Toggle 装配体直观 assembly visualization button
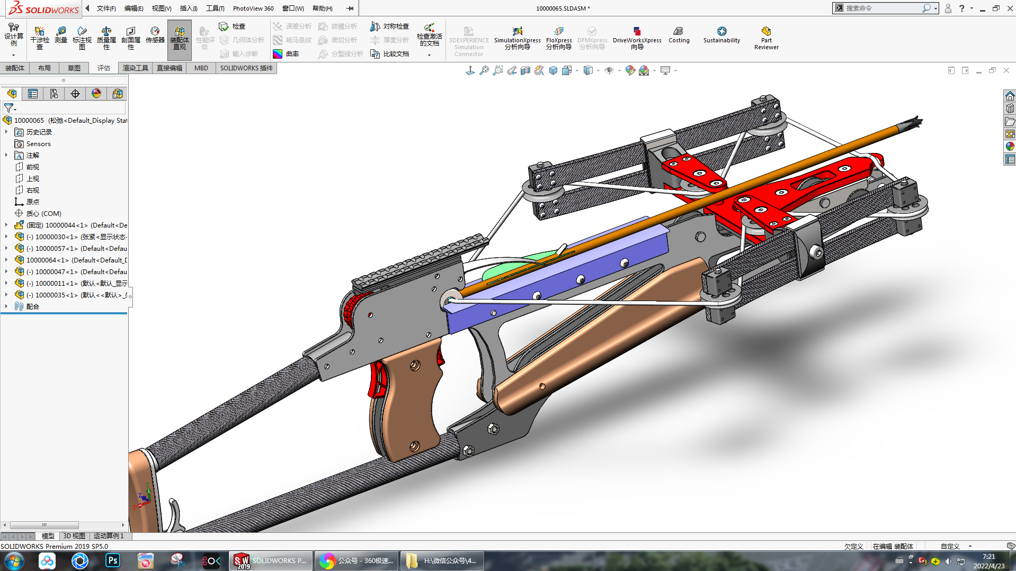The height and width of the screenshot is (571, 1016). 180,37
